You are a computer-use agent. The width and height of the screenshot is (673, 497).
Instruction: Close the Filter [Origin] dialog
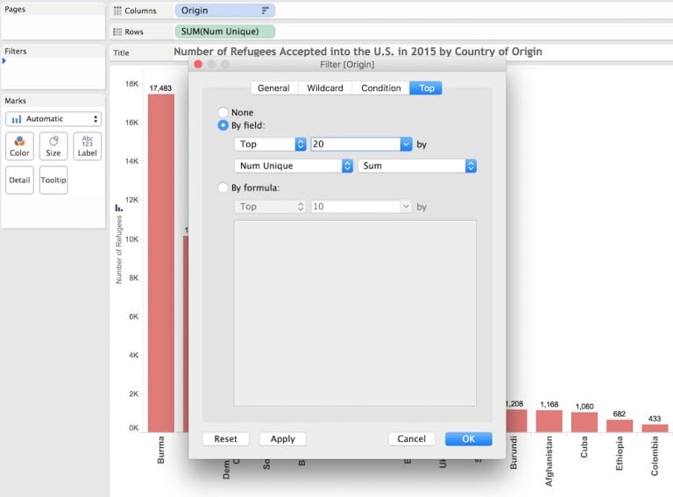198,64
